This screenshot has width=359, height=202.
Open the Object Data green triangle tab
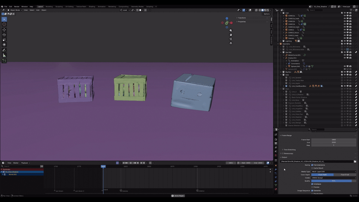pyautogui.click(x=276, y=185)
